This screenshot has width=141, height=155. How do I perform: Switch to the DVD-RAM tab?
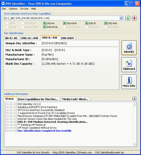point(68,38)
